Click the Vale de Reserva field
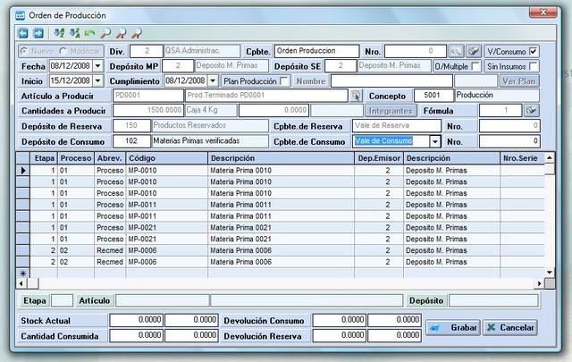Screen dimensions: 572x362 click(397, 125)
